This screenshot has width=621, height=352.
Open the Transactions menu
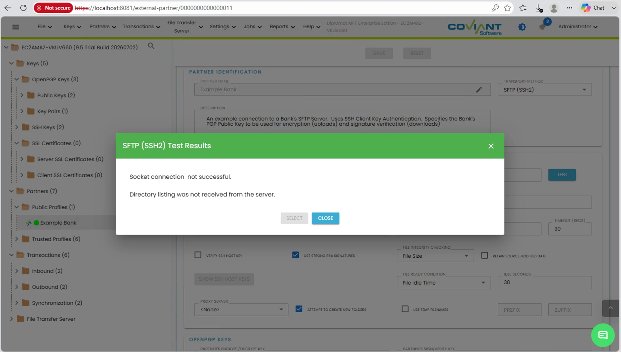pos(141,27)
